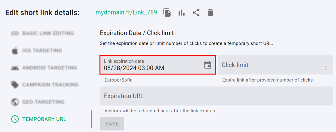Adjust Click limit using the stepper arrows
Viewport: 336px width, 132px height.
pyautogui.click(x=326, y=68)
